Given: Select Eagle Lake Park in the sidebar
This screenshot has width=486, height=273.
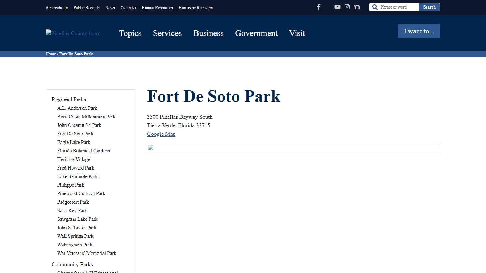Looking at the screenshot, I should click(74, 142).
